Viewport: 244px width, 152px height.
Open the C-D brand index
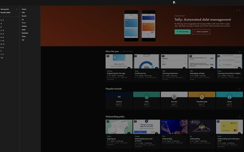click(2, 30)
